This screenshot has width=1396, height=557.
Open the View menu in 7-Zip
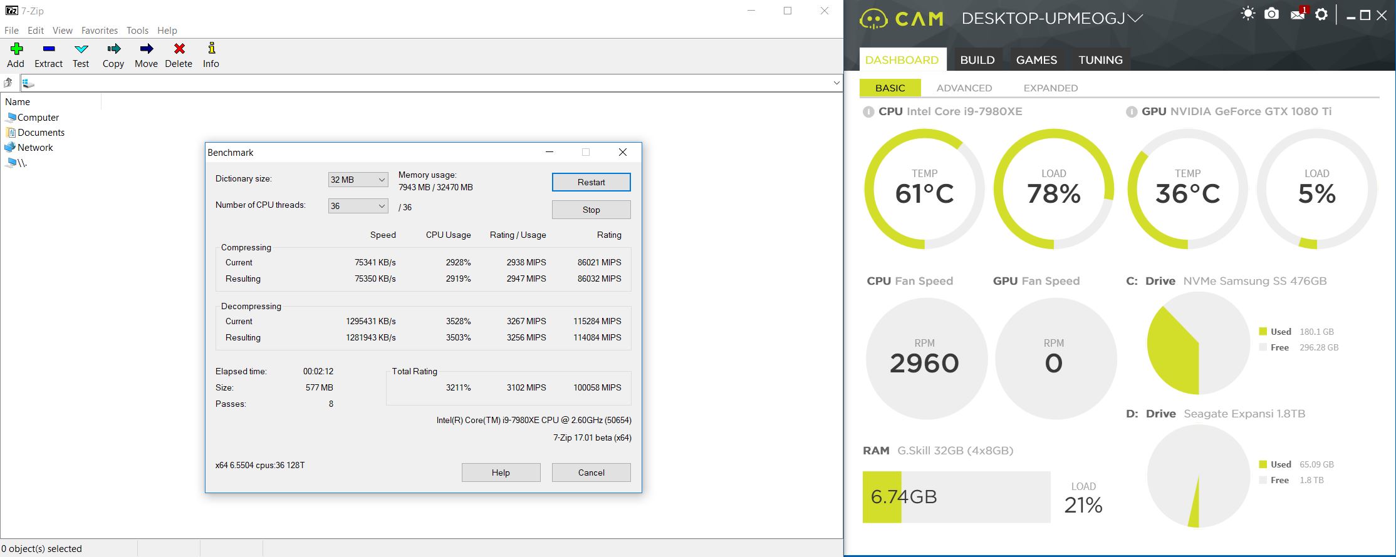tap(63, 30)
